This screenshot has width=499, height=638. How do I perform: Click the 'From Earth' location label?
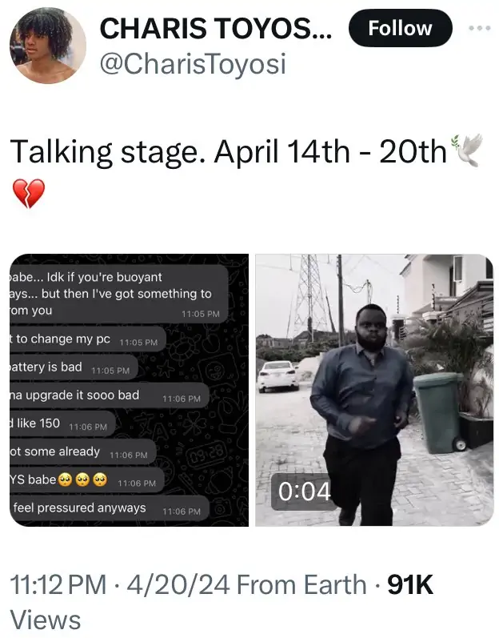point(301,584)
